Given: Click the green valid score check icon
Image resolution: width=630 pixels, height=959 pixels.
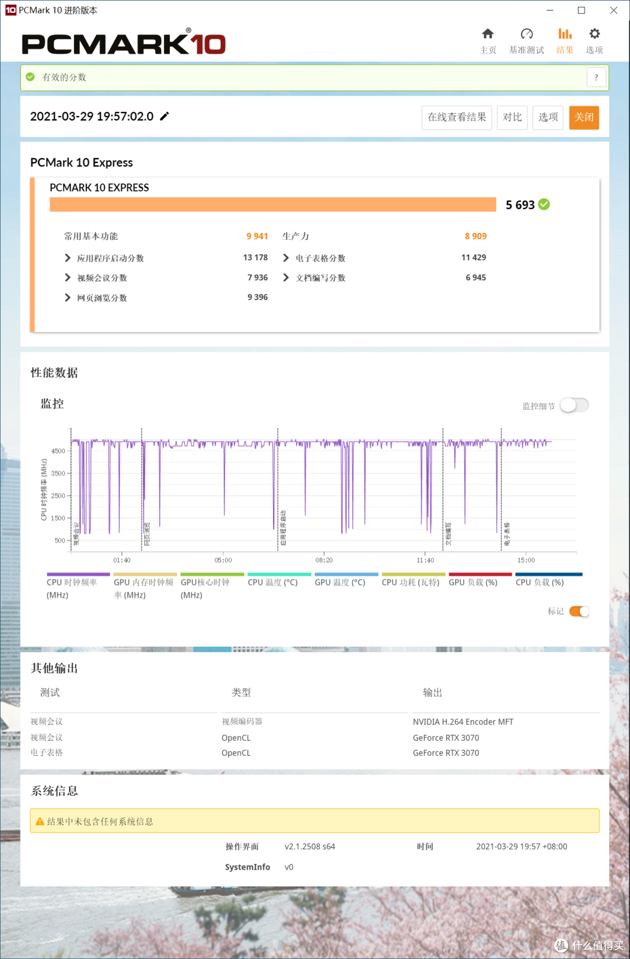Looking at the screenshot, I should pos(30,76).
